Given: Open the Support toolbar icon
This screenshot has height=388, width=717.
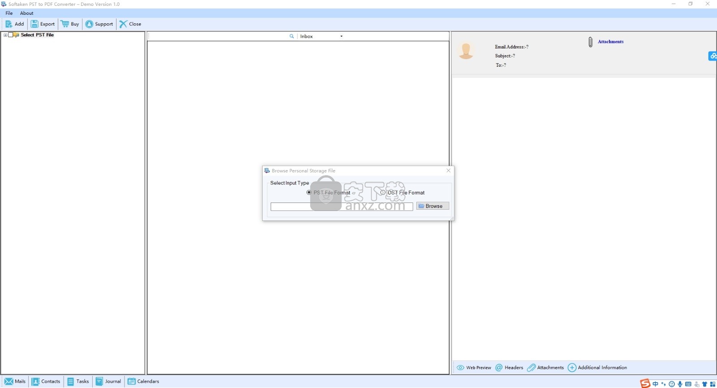Looking at the screenshot, I should tap(89, 24).
